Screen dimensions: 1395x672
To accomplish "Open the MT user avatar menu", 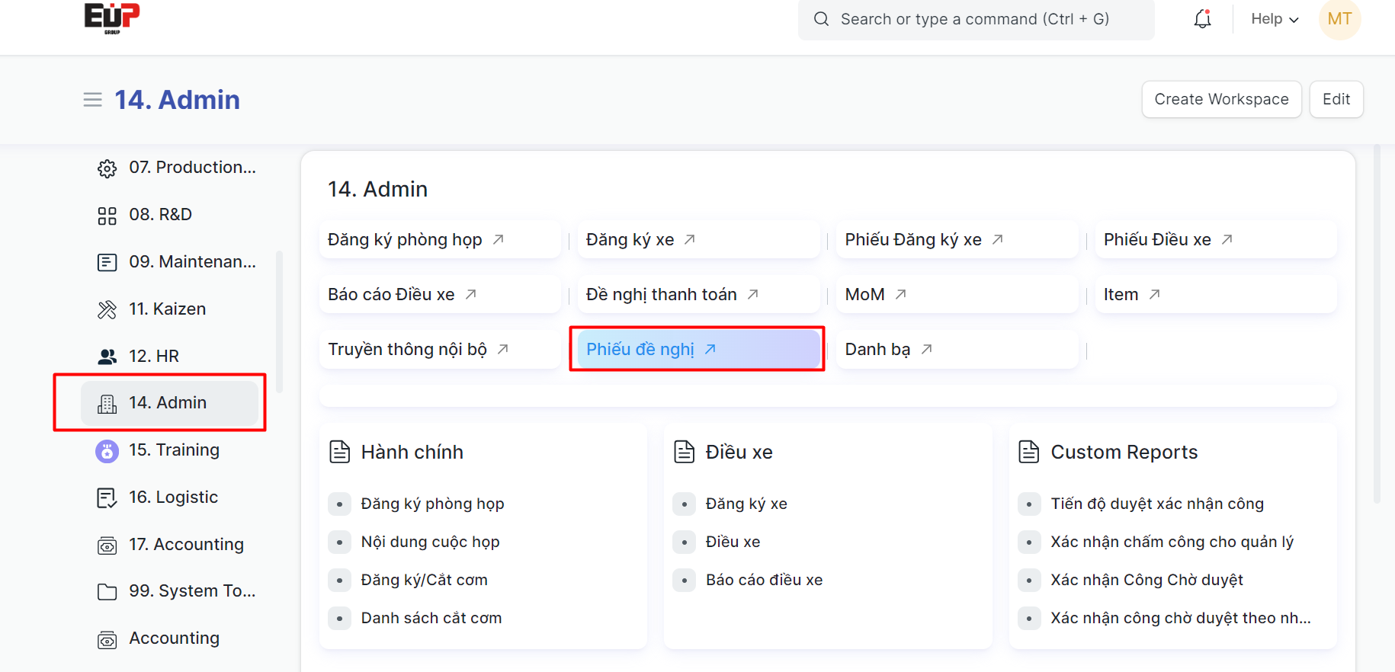I will pos(1339,19).
